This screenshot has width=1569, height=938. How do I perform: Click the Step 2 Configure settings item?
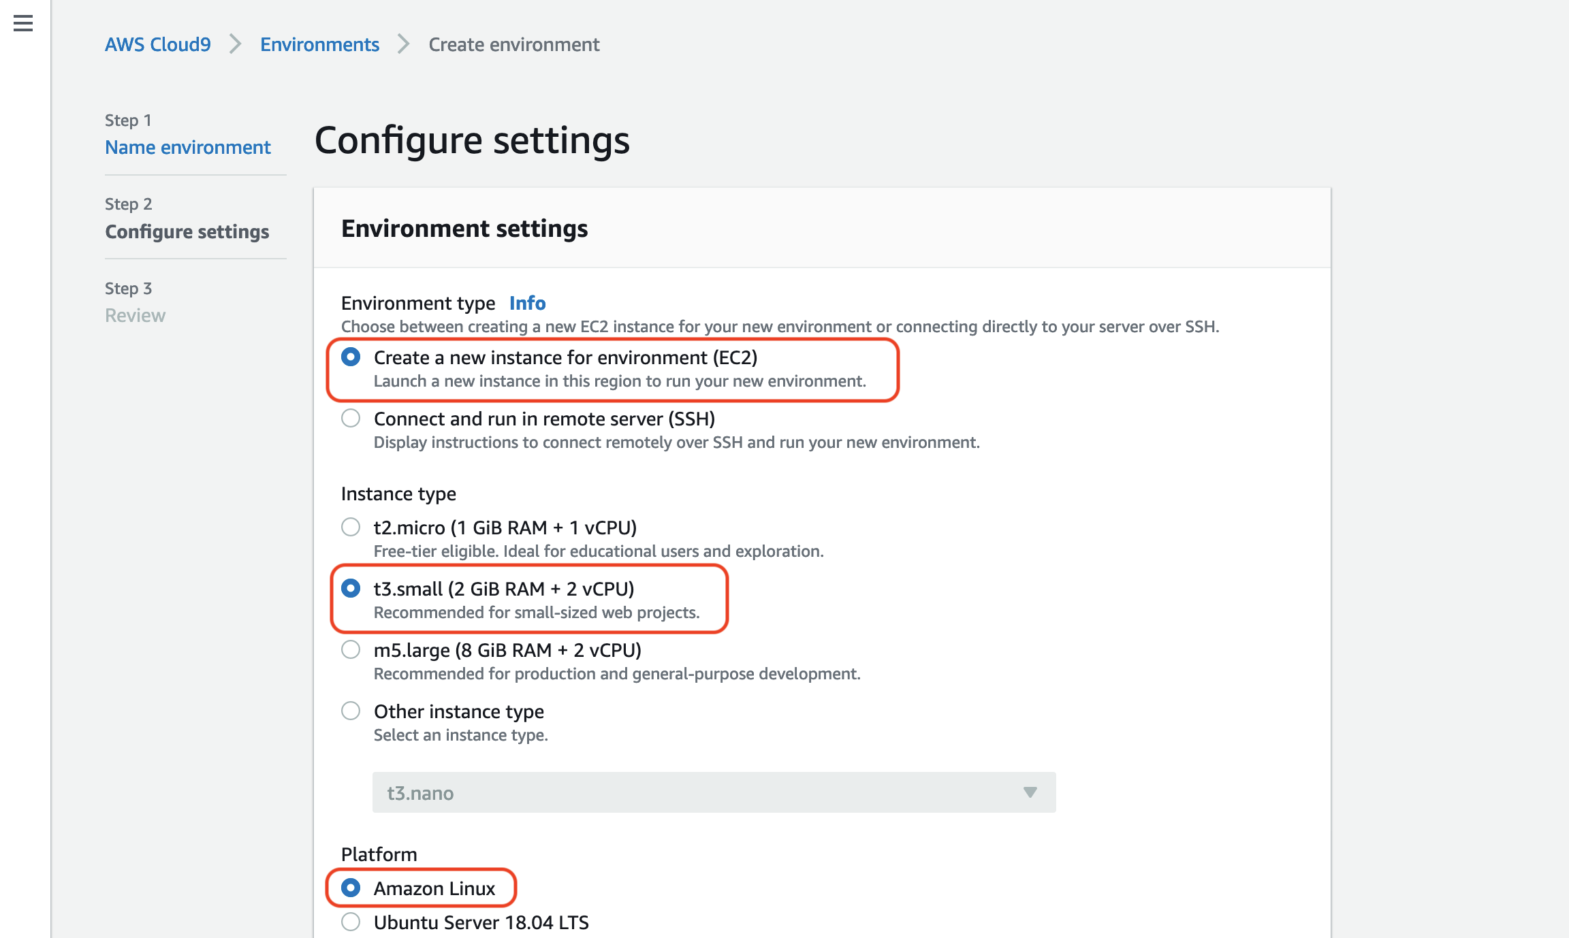click(x=187, y=231)
